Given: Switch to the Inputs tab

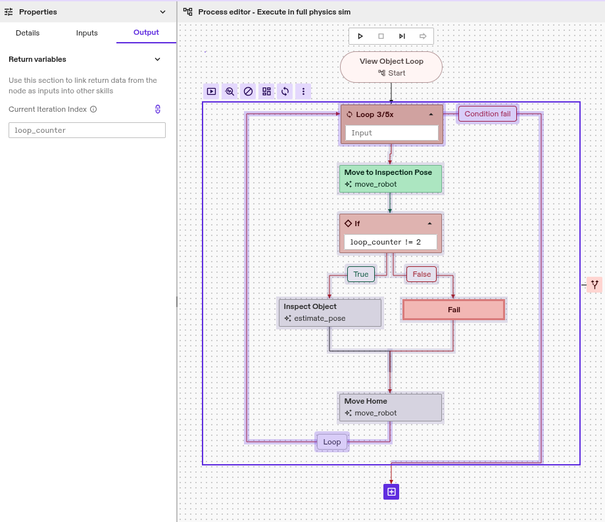Looking at the screenshot, I should [x=87, y=33].
